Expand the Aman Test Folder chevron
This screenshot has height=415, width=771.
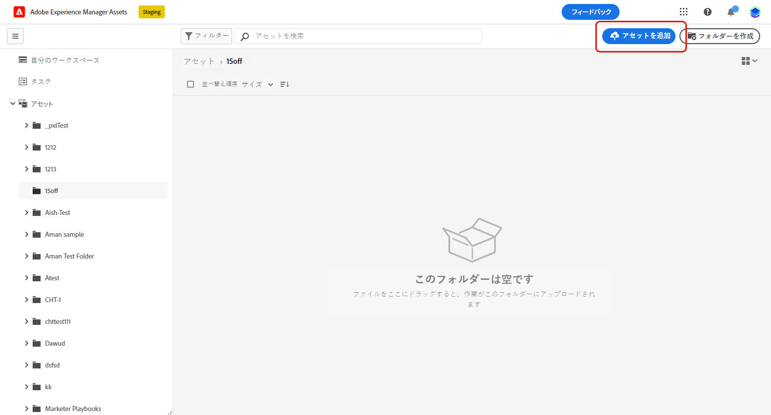27,256
